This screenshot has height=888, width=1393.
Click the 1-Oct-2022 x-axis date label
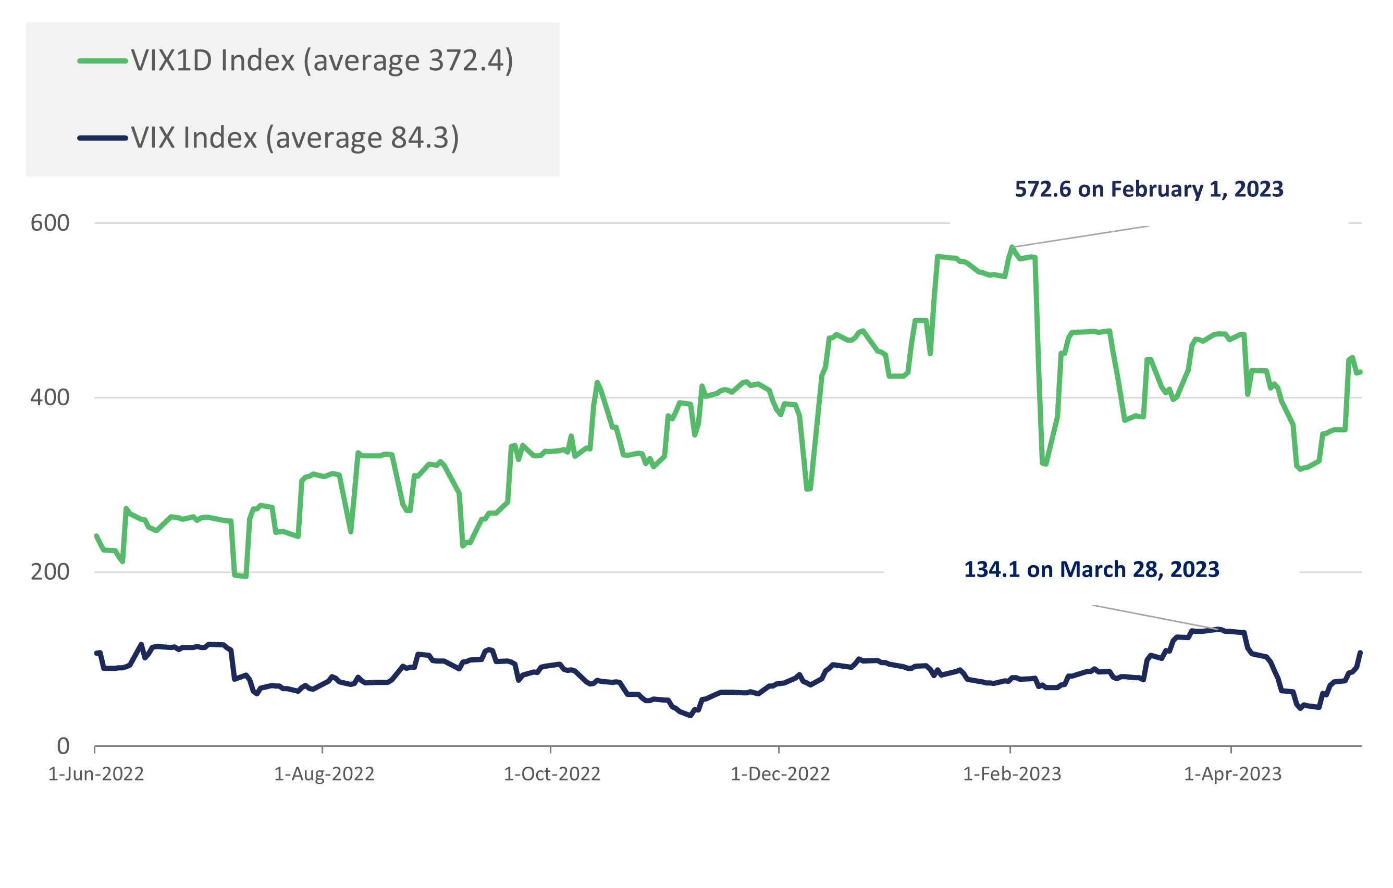tap(552, 774)
